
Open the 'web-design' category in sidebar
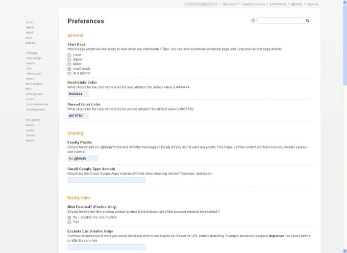coord(33,58)
